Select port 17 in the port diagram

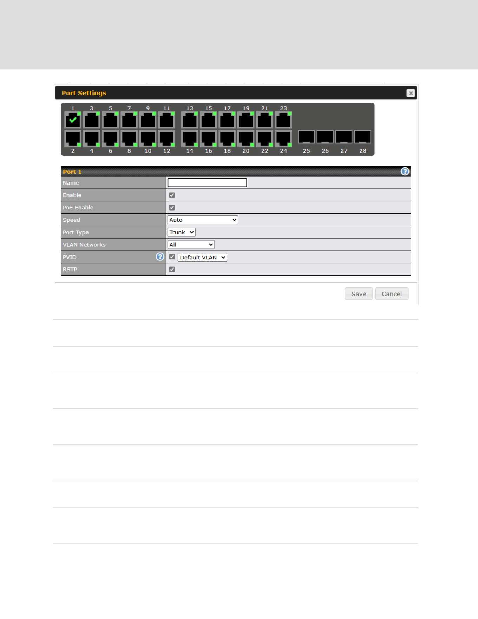pos(227,120)
